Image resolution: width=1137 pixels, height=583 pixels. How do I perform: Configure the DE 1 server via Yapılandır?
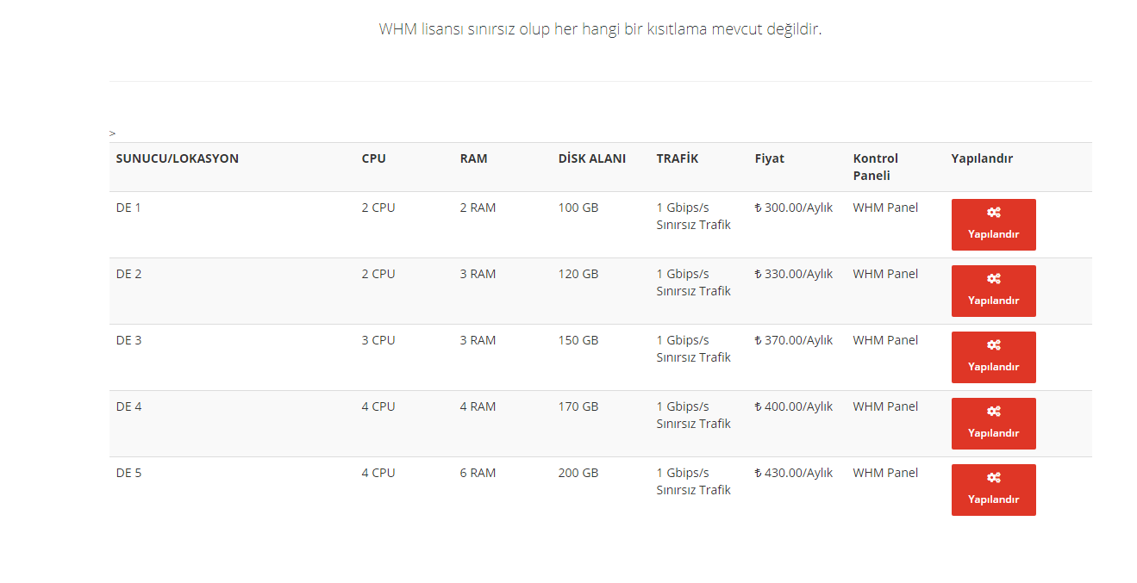pos(994,225)
